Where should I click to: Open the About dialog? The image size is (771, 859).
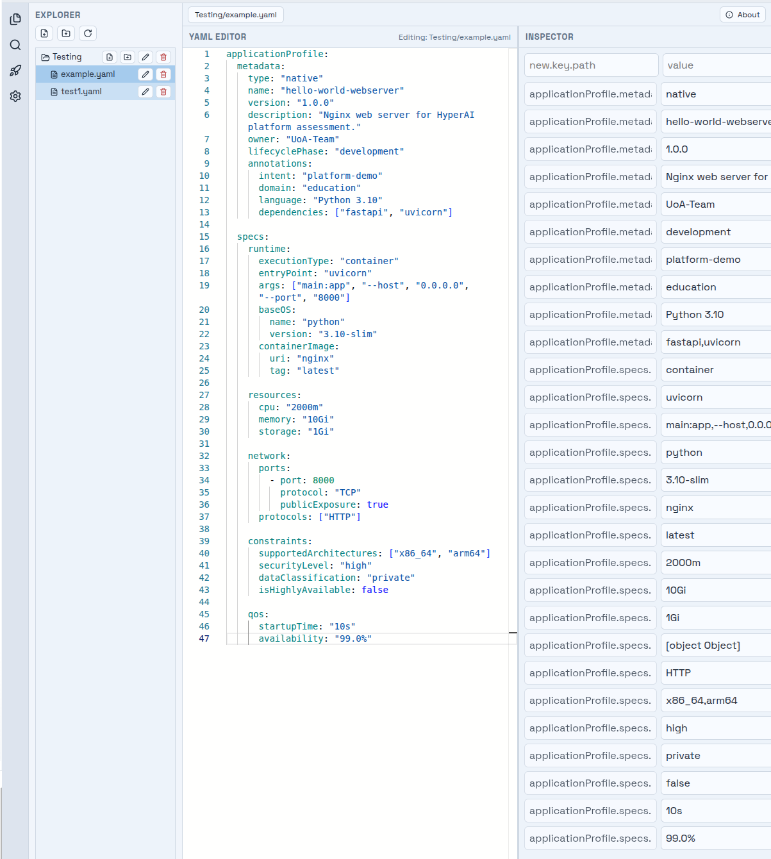click(742, 15)
